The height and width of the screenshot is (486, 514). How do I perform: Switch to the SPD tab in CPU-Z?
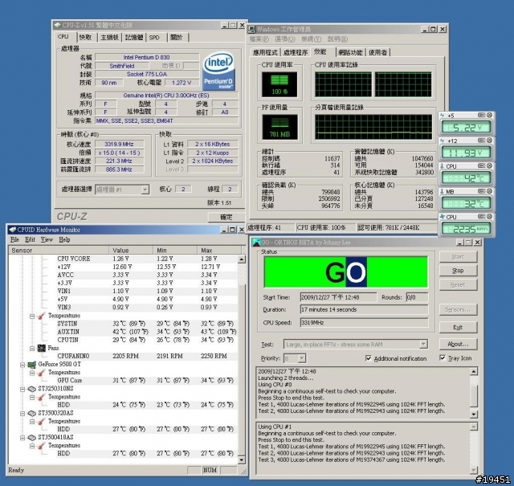pyautogui.click(x=154, y=38)
